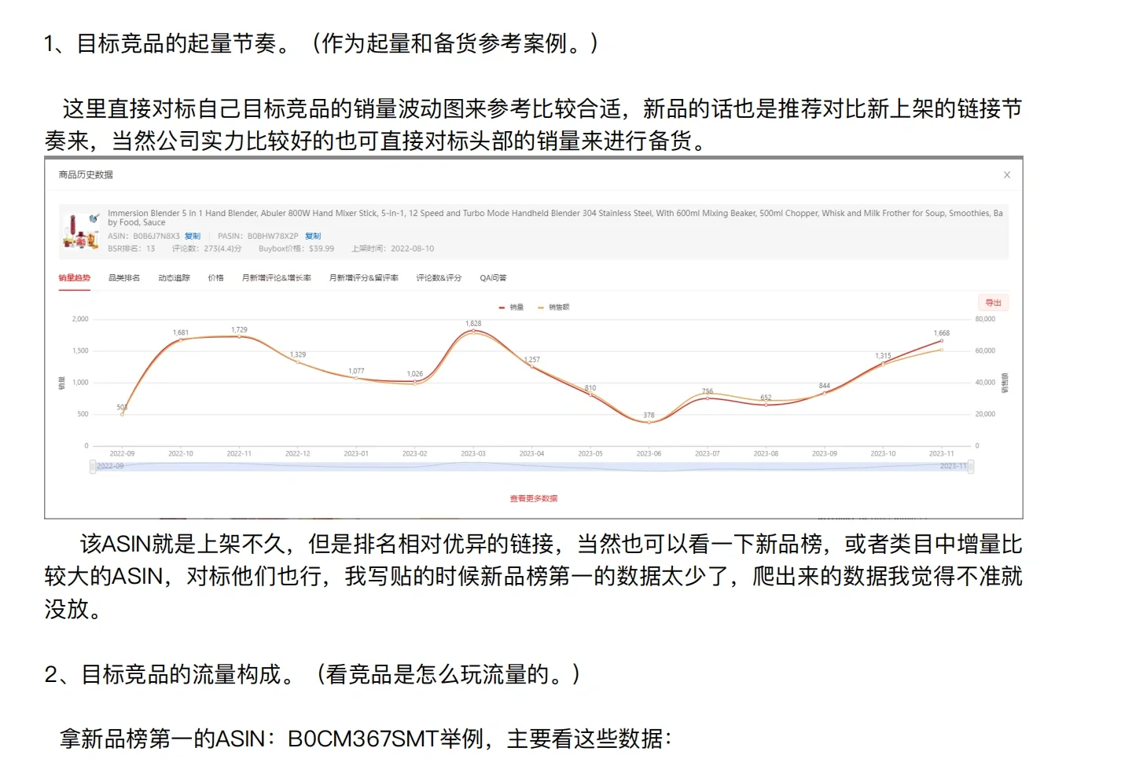
Task: View the 月新增评论&增长率 tab
Action: coord(277,277)
